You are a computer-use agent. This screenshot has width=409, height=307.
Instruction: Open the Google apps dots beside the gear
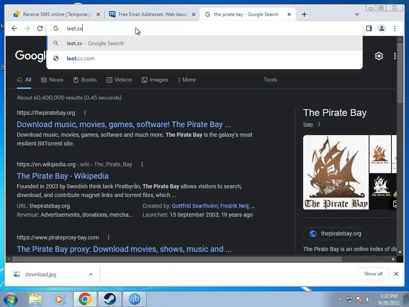[395, 56]
